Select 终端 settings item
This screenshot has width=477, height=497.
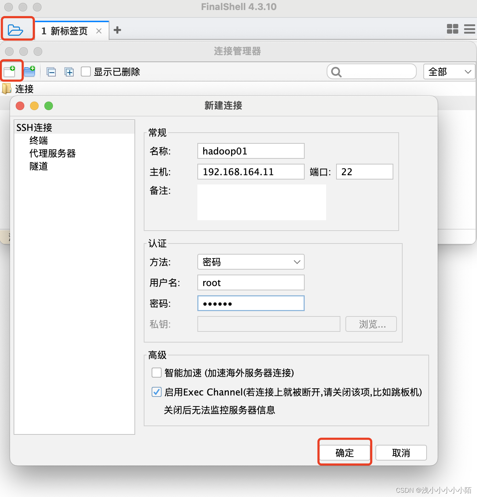pyautogui.click(x=39, y=140)
